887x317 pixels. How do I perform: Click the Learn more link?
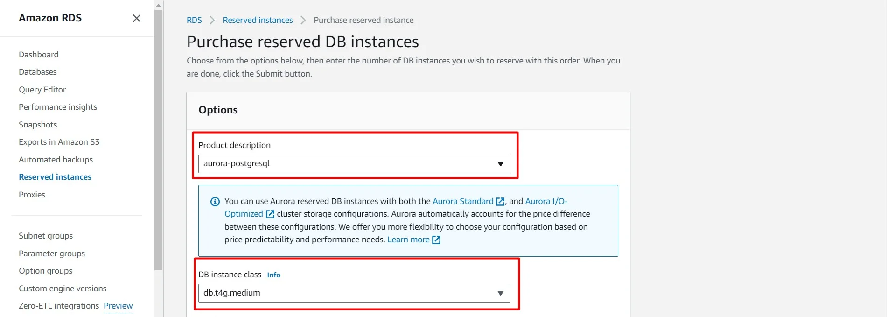[408, 240]
